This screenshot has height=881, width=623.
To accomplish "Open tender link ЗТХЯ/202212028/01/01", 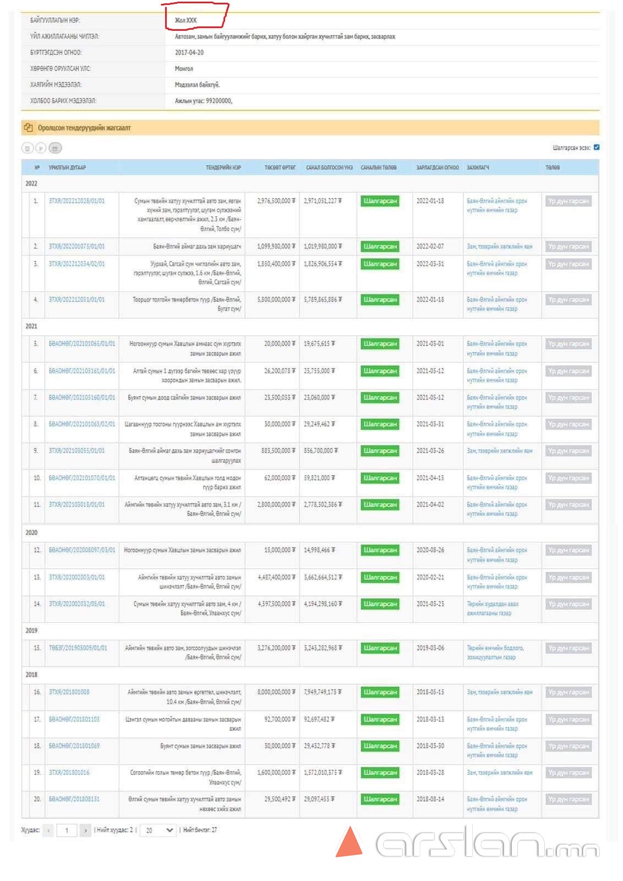I will (76, 201).
